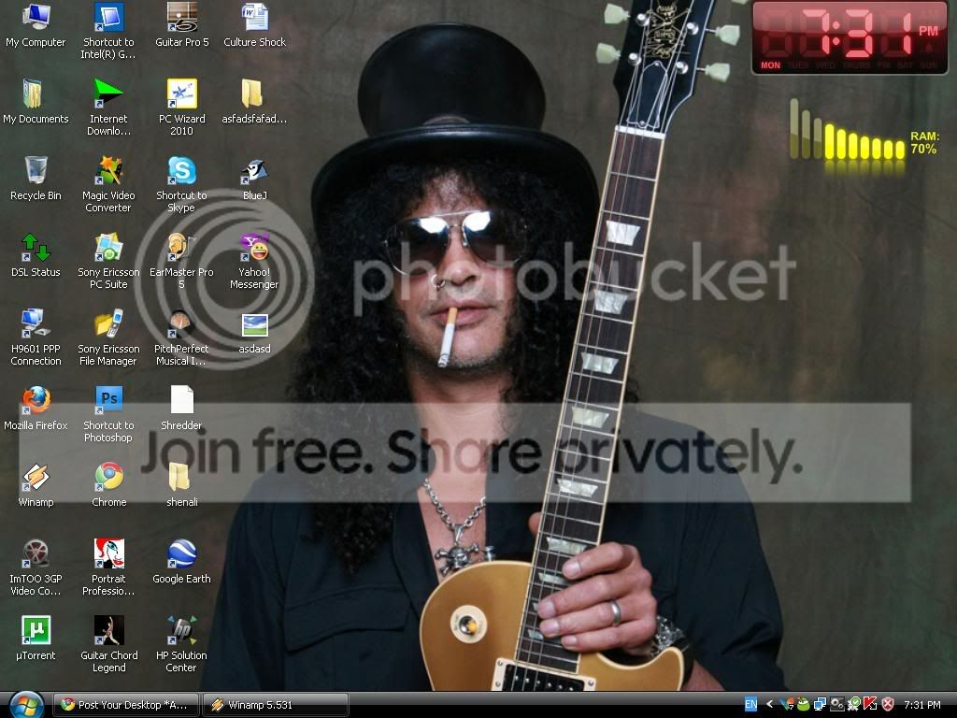Open Sony Ericsson PC Suite
This screenshot has height=718, width=957.
(108, 261)
